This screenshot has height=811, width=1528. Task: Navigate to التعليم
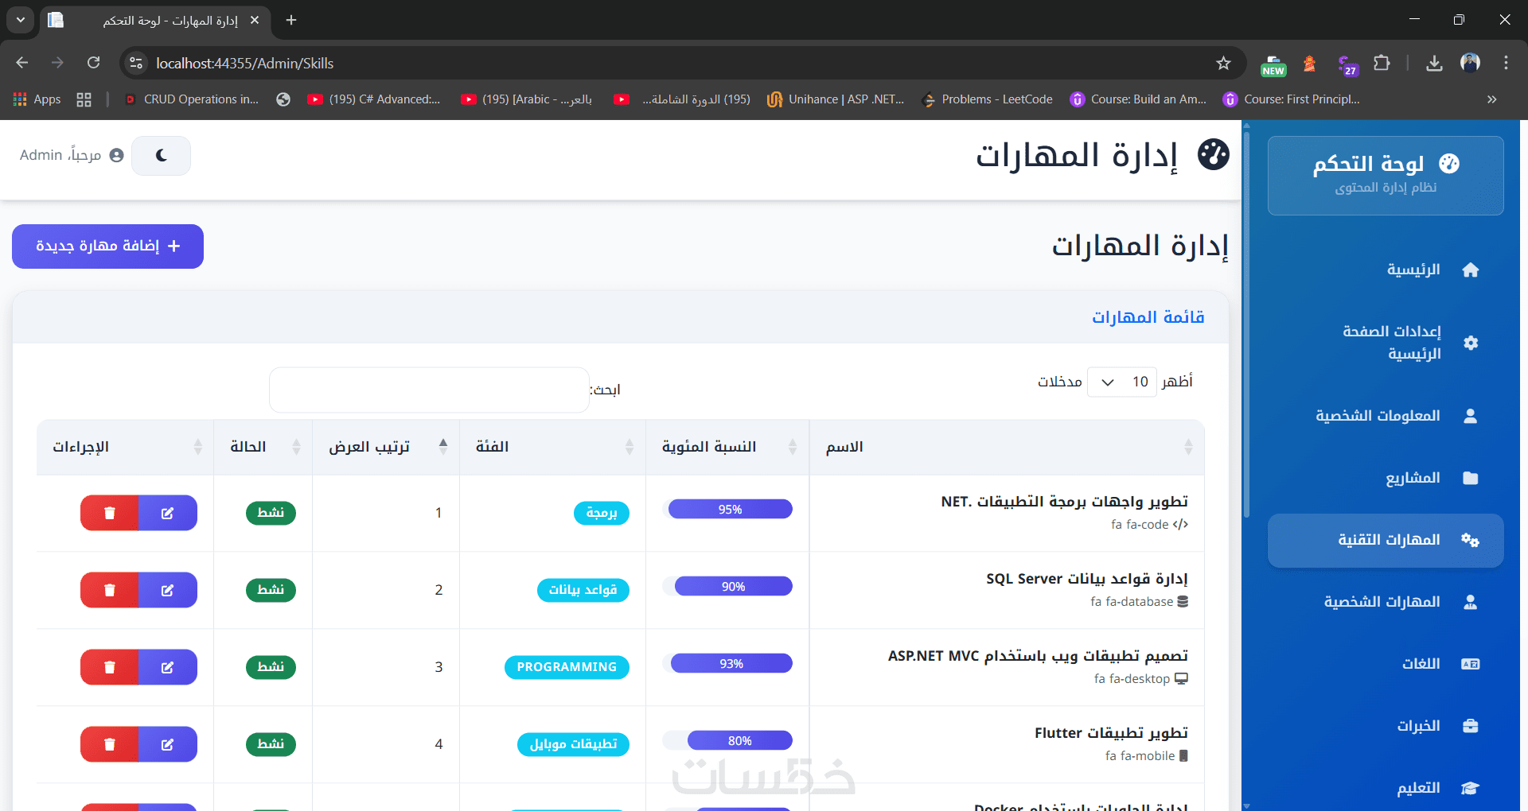[1386, 788]
